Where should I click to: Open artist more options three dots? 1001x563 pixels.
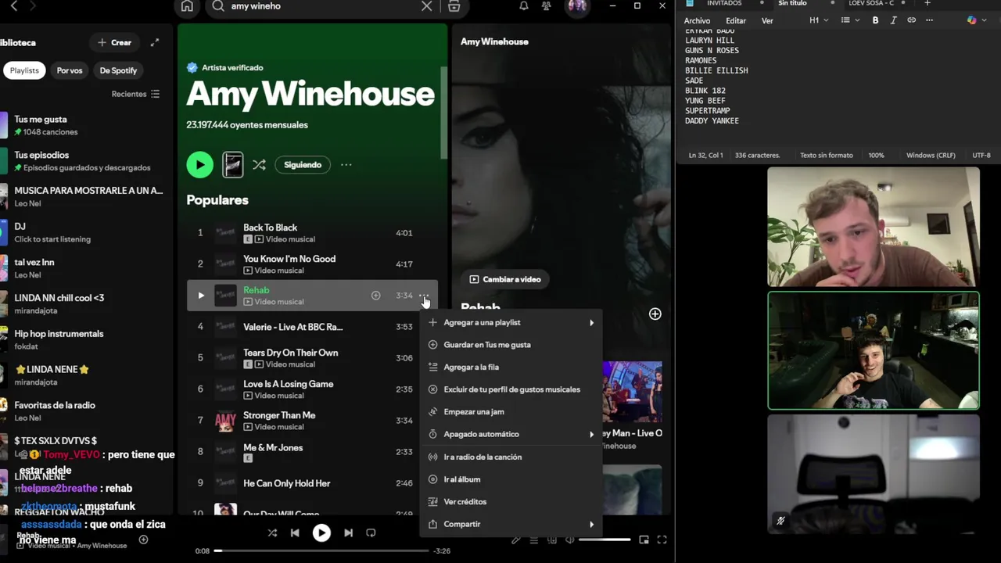point(346,165)
